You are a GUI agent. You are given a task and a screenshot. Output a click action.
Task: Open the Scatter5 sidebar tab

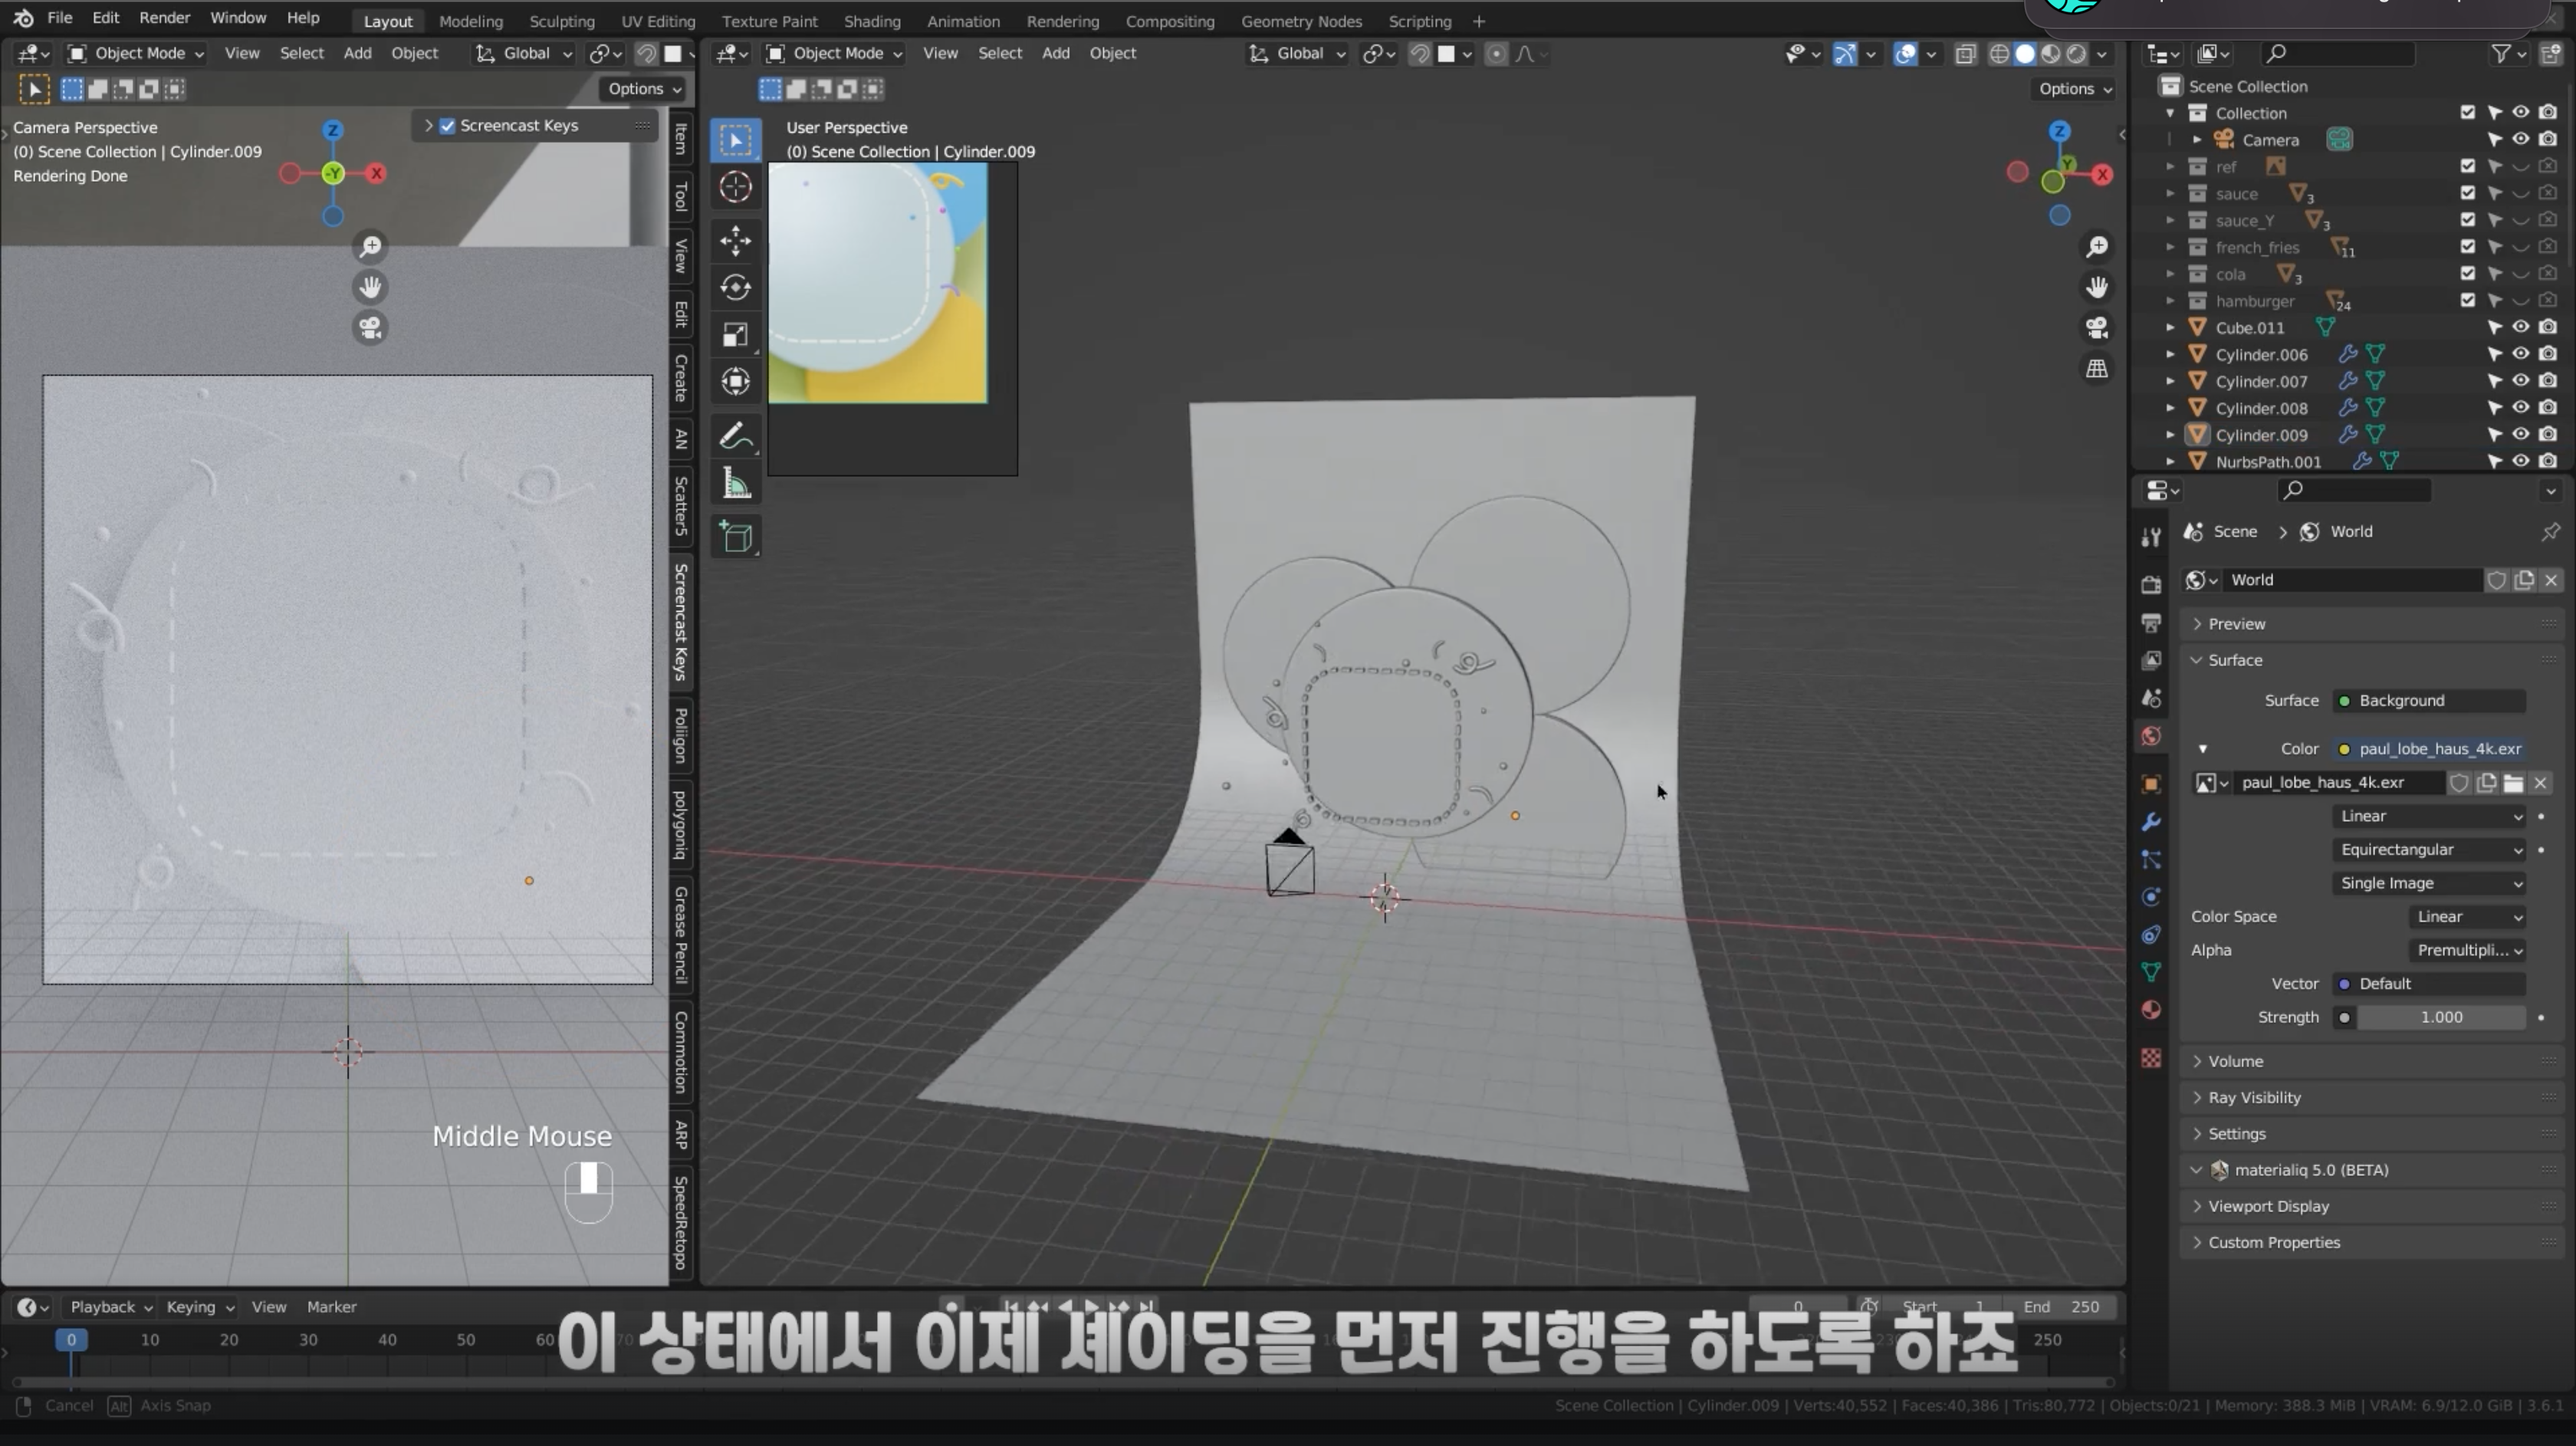[681, 506]
